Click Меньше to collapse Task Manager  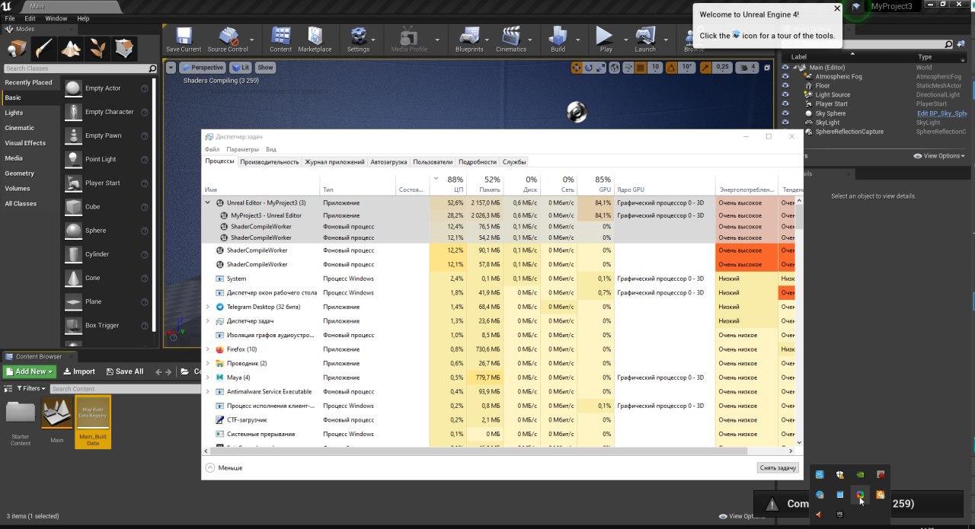point(224,467)
